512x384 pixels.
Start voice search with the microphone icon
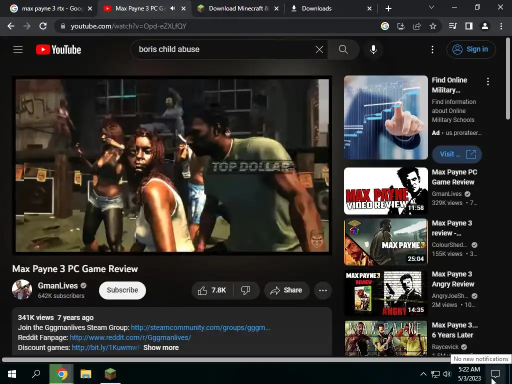[373, 49]
